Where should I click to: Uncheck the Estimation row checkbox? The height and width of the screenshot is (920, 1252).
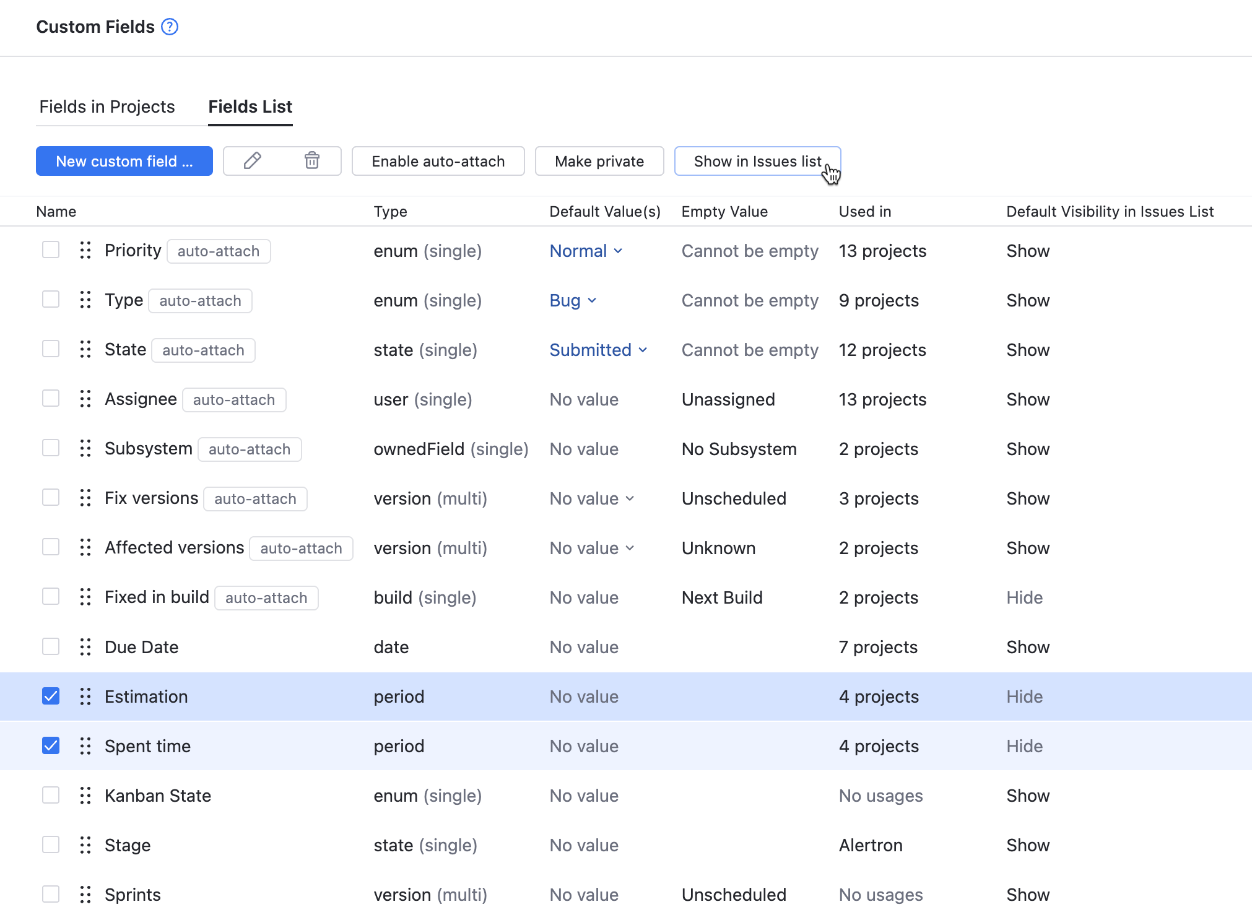pos(50,696)
